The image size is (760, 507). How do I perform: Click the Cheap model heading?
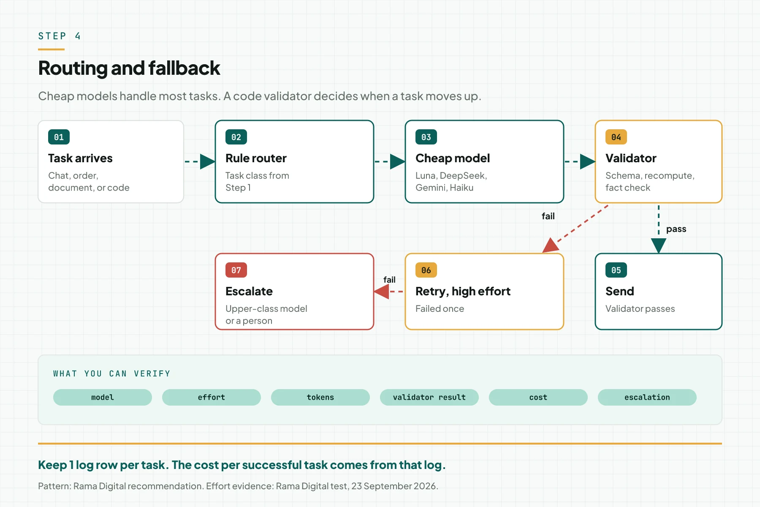(x=453, y=158)
